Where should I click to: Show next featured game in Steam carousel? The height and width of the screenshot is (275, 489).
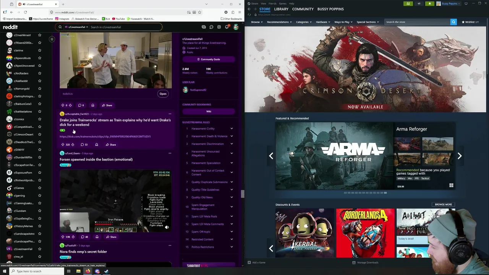click(460, 156)
